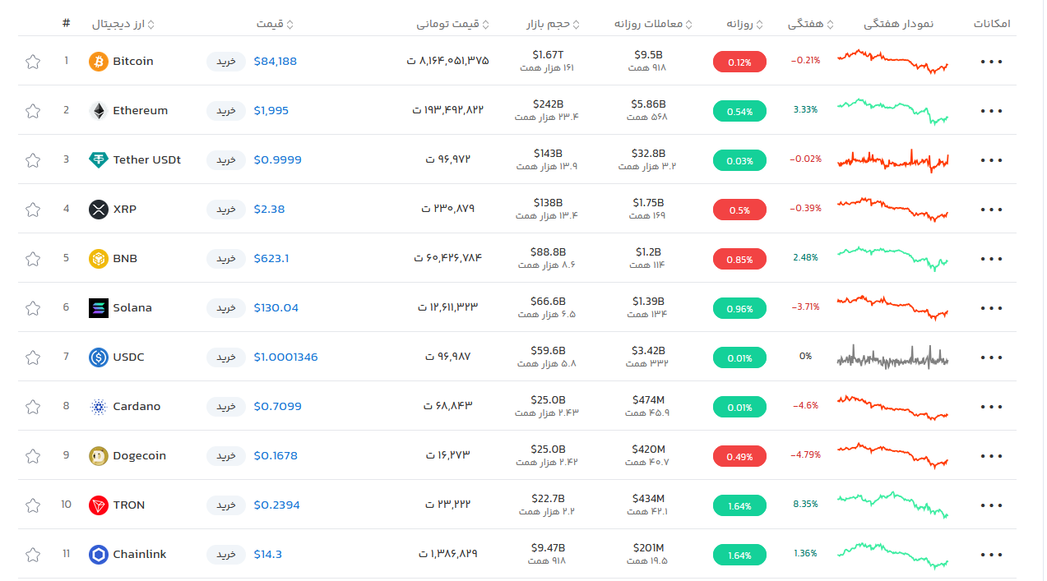Click the خرید button for Chainlink
This screenshot has width=1047, height=581.
pyautogui.click(x=225, y=555)
